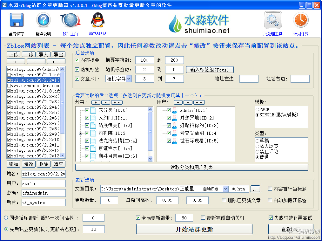Screen dimensions: 322x241
Task: Click the 更新数量 input field
Action: (x=109, y=200)
